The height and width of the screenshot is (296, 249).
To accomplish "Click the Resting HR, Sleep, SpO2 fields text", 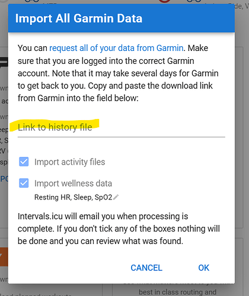I will click(74, 197).
